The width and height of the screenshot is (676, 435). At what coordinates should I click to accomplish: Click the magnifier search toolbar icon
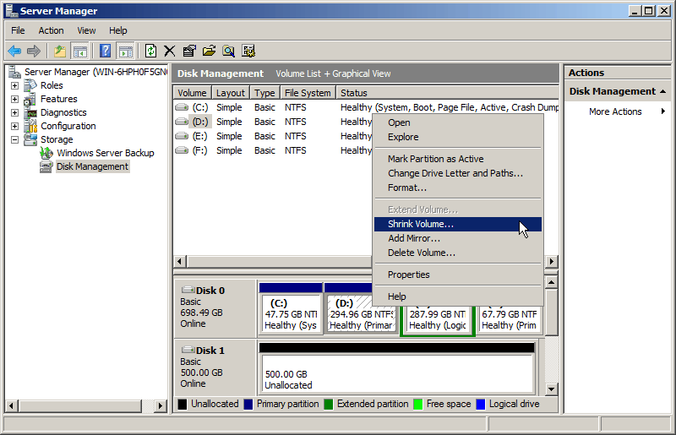click(x=228, y=51)
